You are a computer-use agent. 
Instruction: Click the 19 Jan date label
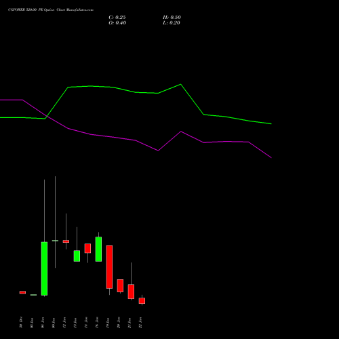(108, 323)
